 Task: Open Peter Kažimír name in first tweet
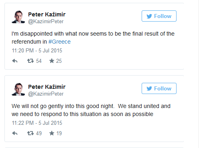pos(47,14)
